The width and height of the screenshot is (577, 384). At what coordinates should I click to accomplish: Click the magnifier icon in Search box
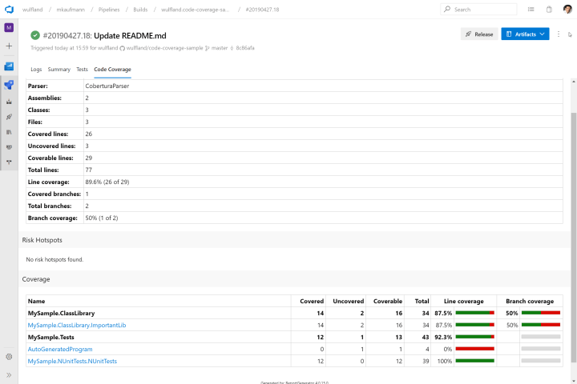point(447,9)
